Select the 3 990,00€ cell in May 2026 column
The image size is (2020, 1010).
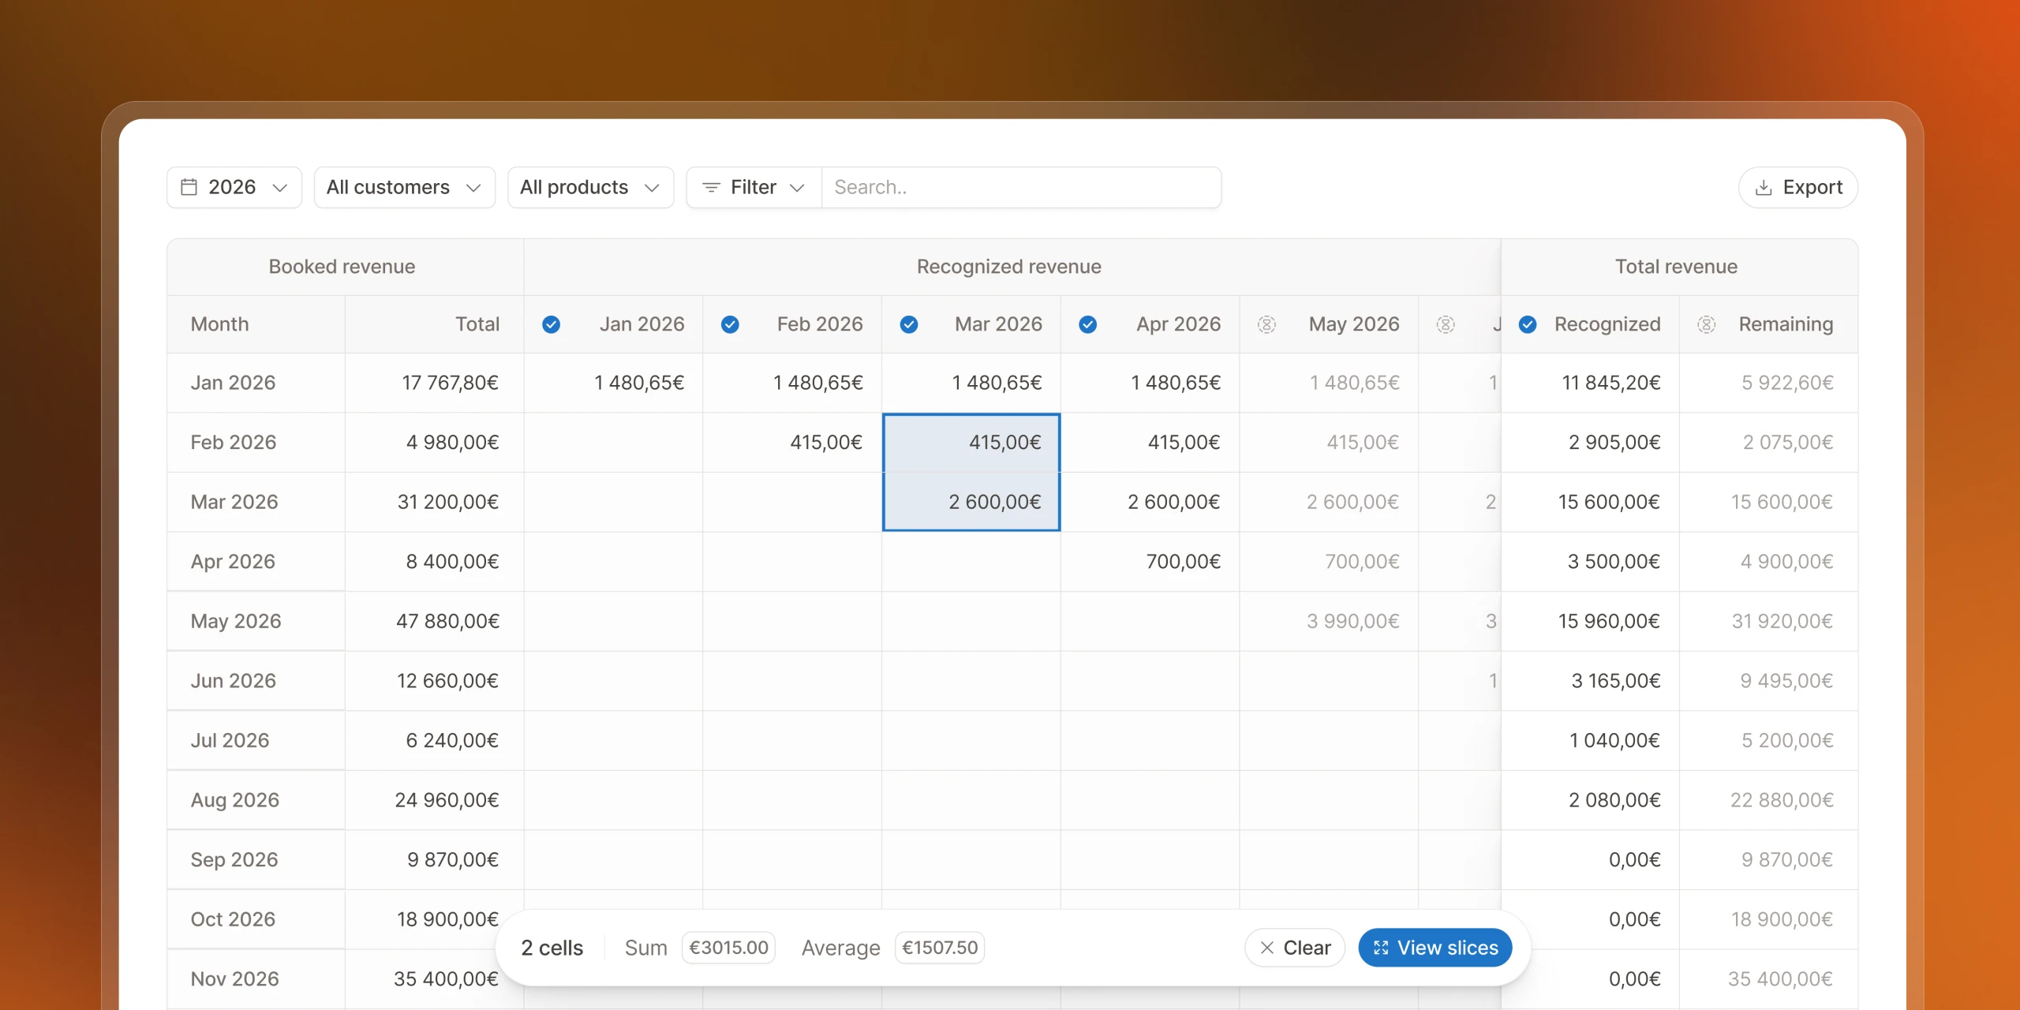point(1330,621)
